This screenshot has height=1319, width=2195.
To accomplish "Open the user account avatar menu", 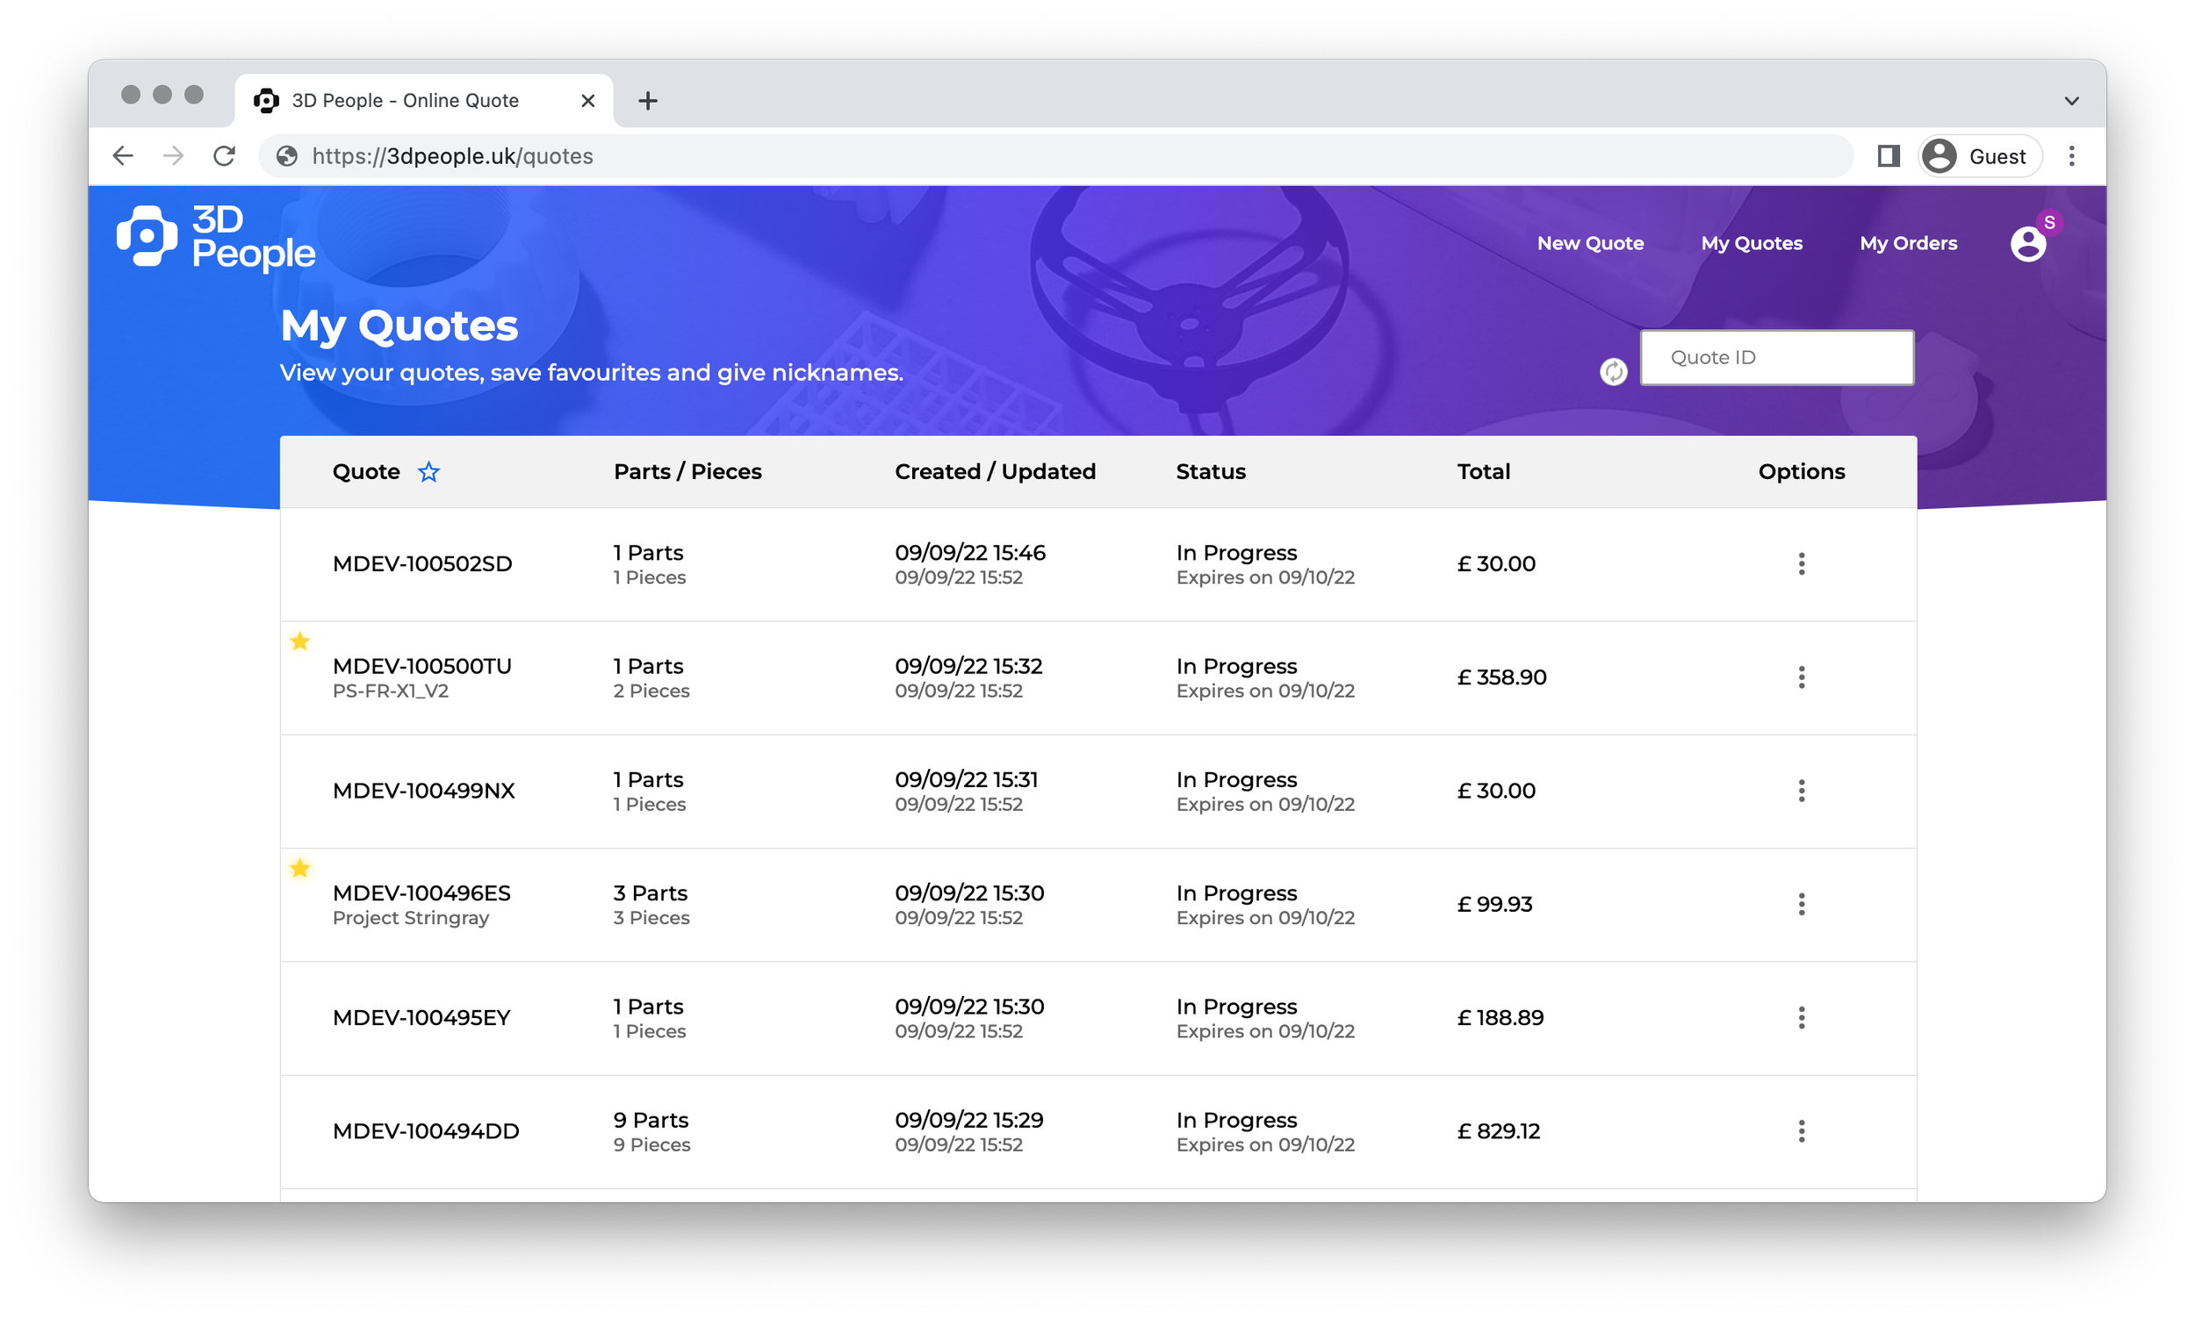I will [x=2030, y=242].
